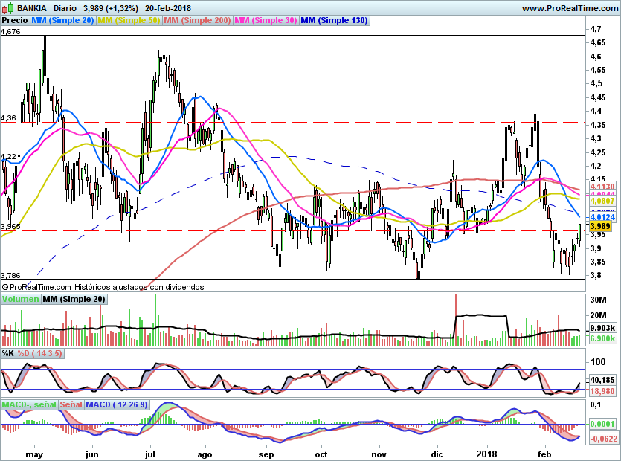The height and width of the screenshot is (461, 621).
Task: Click the 3,786 support level label
Action: tap(11, 275)
